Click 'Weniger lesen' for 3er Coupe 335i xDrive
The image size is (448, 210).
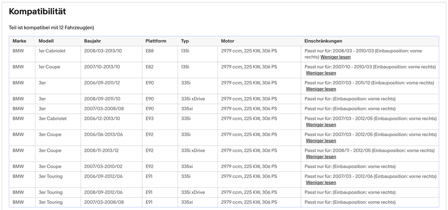(321, 157)
